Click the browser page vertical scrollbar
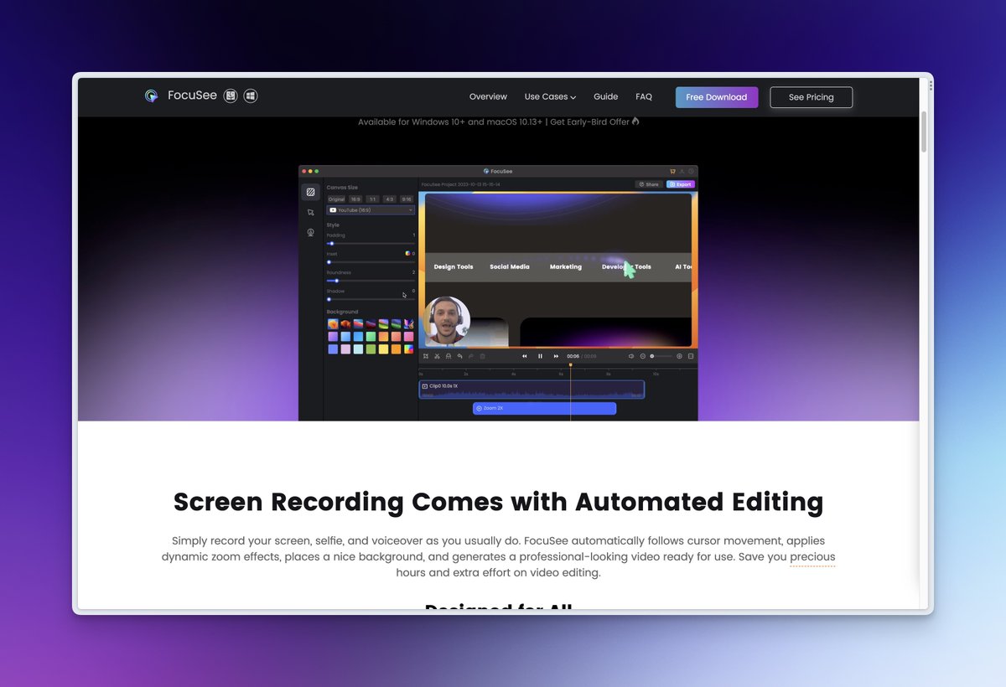Image resolution: width=1006 pixels, height=687 pixels. coord(925,132)
